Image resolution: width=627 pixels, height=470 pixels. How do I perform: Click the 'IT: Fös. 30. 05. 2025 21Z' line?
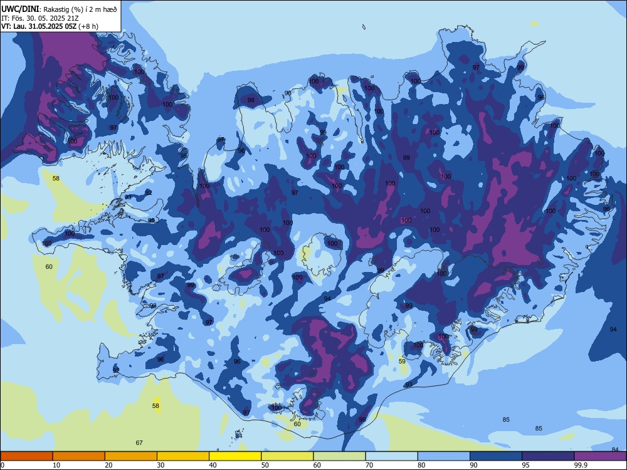pyautogui.click(x=41, y=18)
